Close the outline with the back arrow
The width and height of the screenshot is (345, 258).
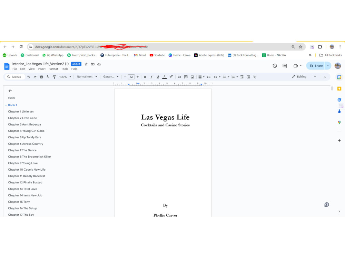coord(10,90)
